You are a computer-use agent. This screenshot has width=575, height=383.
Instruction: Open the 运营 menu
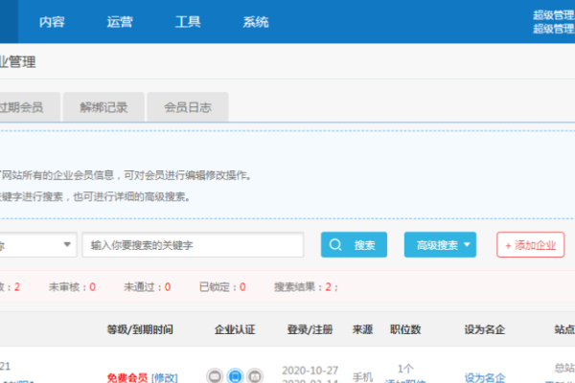(x=120, y=22)
